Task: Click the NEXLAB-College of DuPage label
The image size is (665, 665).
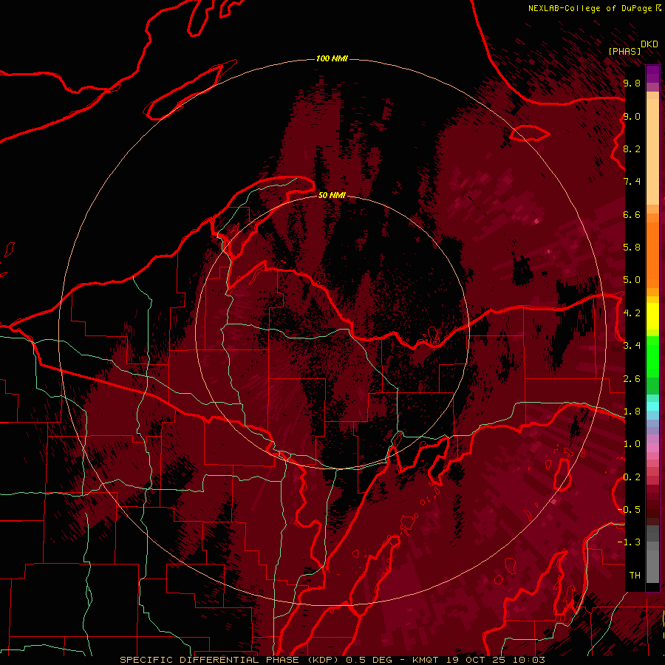Action: pos(590,8)
